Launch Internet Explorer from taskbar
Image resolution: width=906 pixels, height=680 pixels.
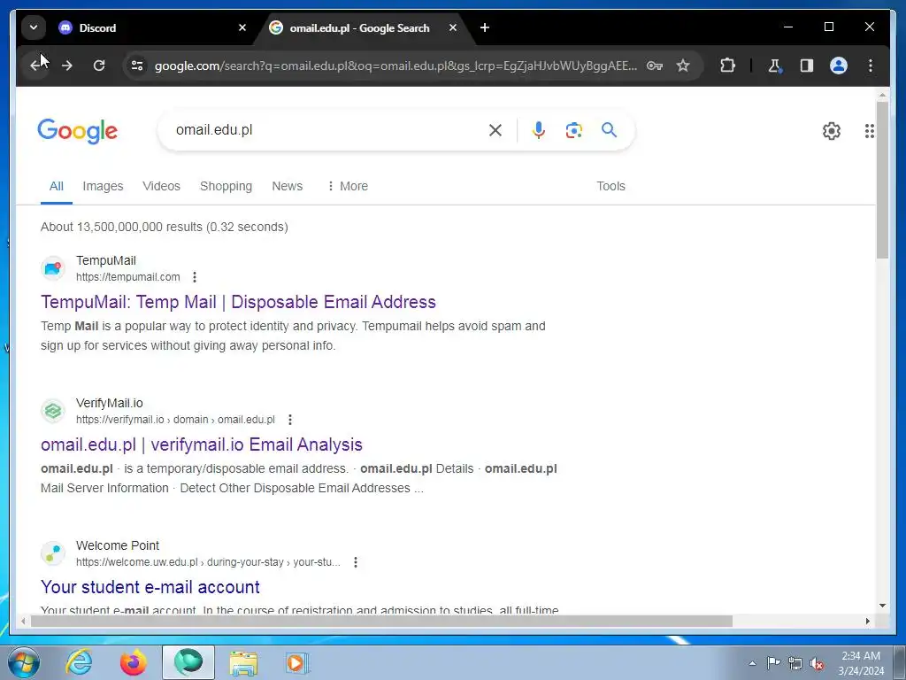click(79, 662)
